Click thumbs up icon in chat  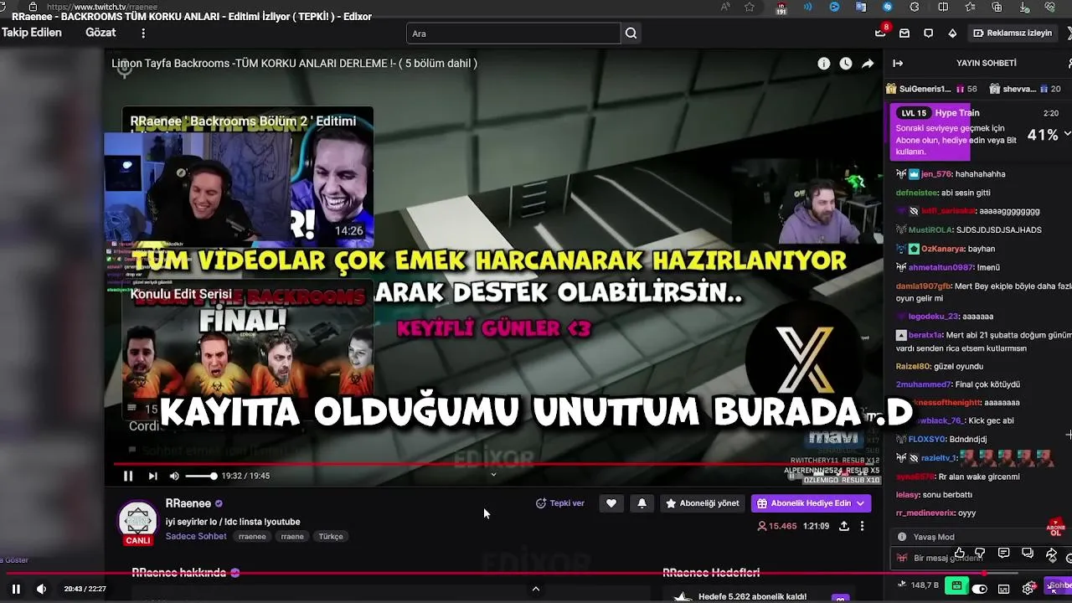coord(960,553)
